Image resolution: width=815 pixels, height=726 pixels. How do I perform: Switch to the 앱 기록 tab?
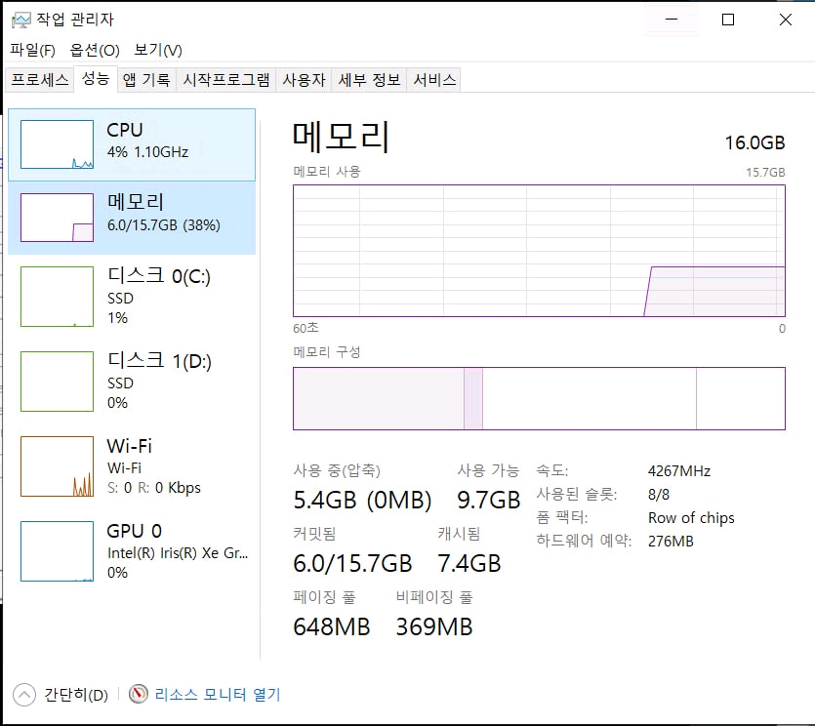pos(146,79)
